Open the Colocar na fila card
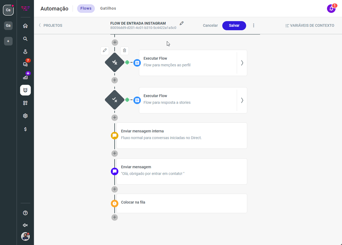The width and height of the screenshot is (342, 245). [x=182, y=204]
